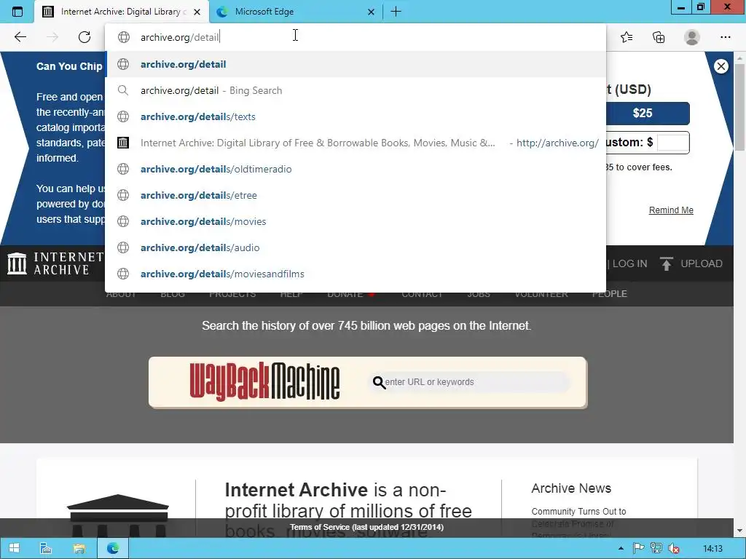The width and height of the screenshot is (746, 559).
Task: Click the taskbar clock 14:13
Action: click(712, 549)
